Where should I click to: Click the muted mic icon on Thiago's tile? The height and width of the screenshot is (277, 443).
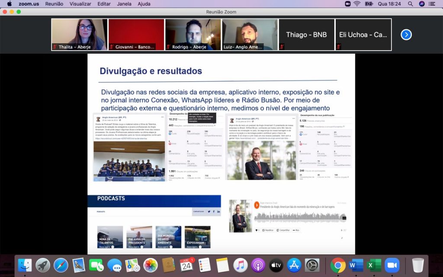coord(282,47)
